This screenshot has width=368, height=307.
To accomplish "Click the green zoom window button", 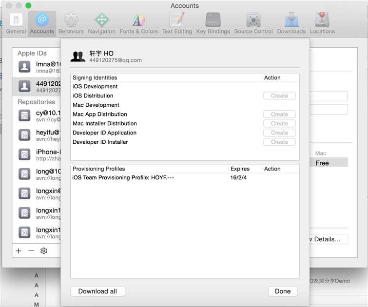I will pos(28,5).
